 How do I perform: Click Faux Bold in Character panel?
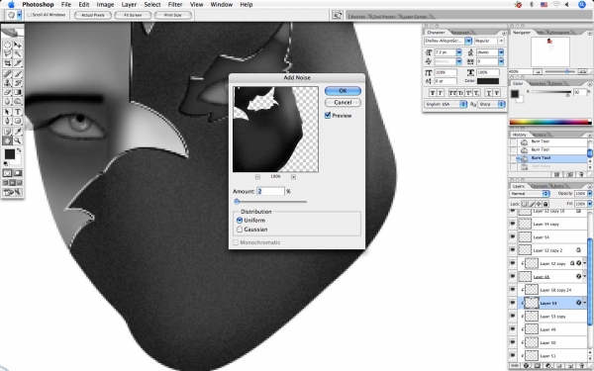pos(433,93)
